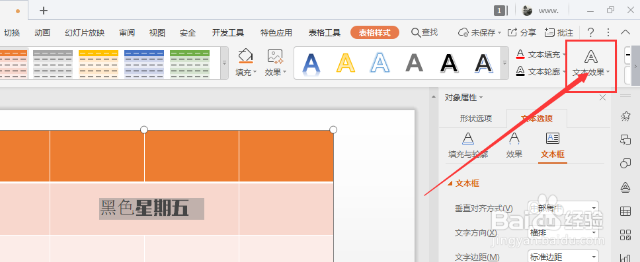Click the 填充 fill bucket icon
Image resolution: width=640 pixels, height=262 pixels.
(x=245, y=57)
